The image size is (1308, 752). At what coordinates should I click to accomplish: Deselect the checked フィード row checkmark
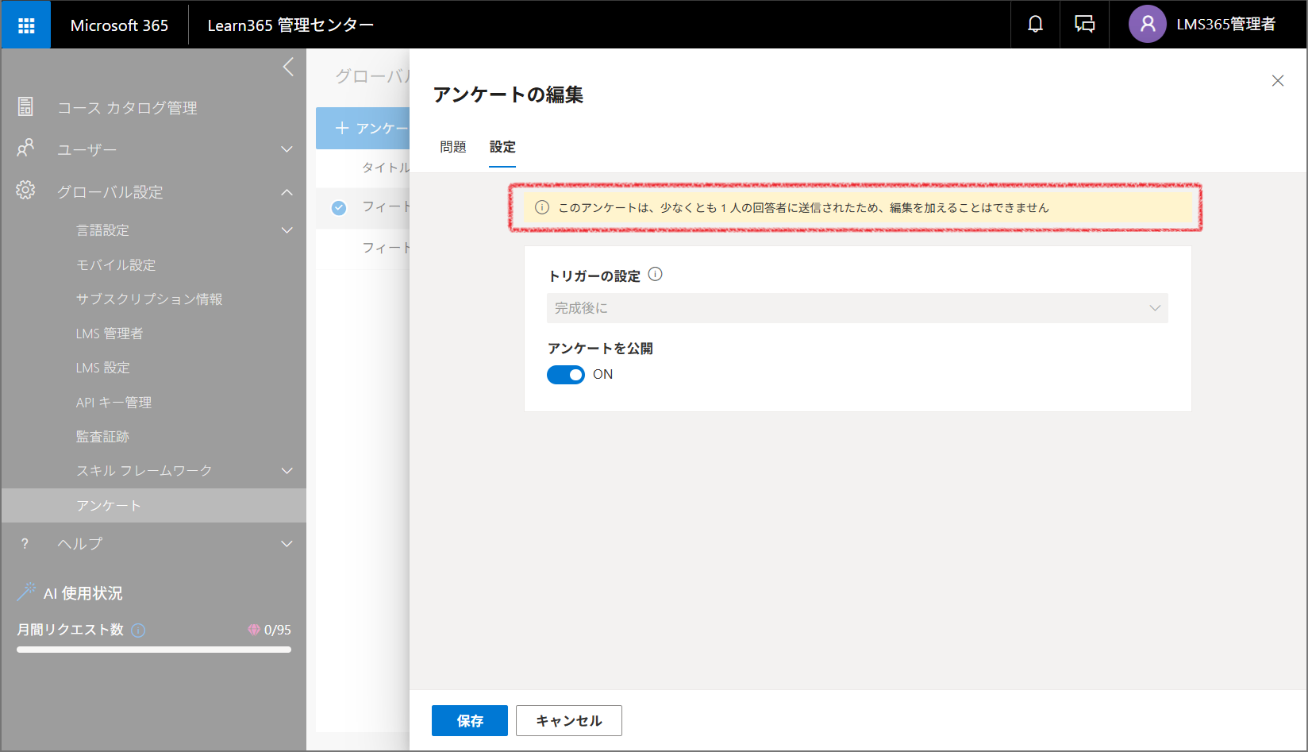(339, 208)
